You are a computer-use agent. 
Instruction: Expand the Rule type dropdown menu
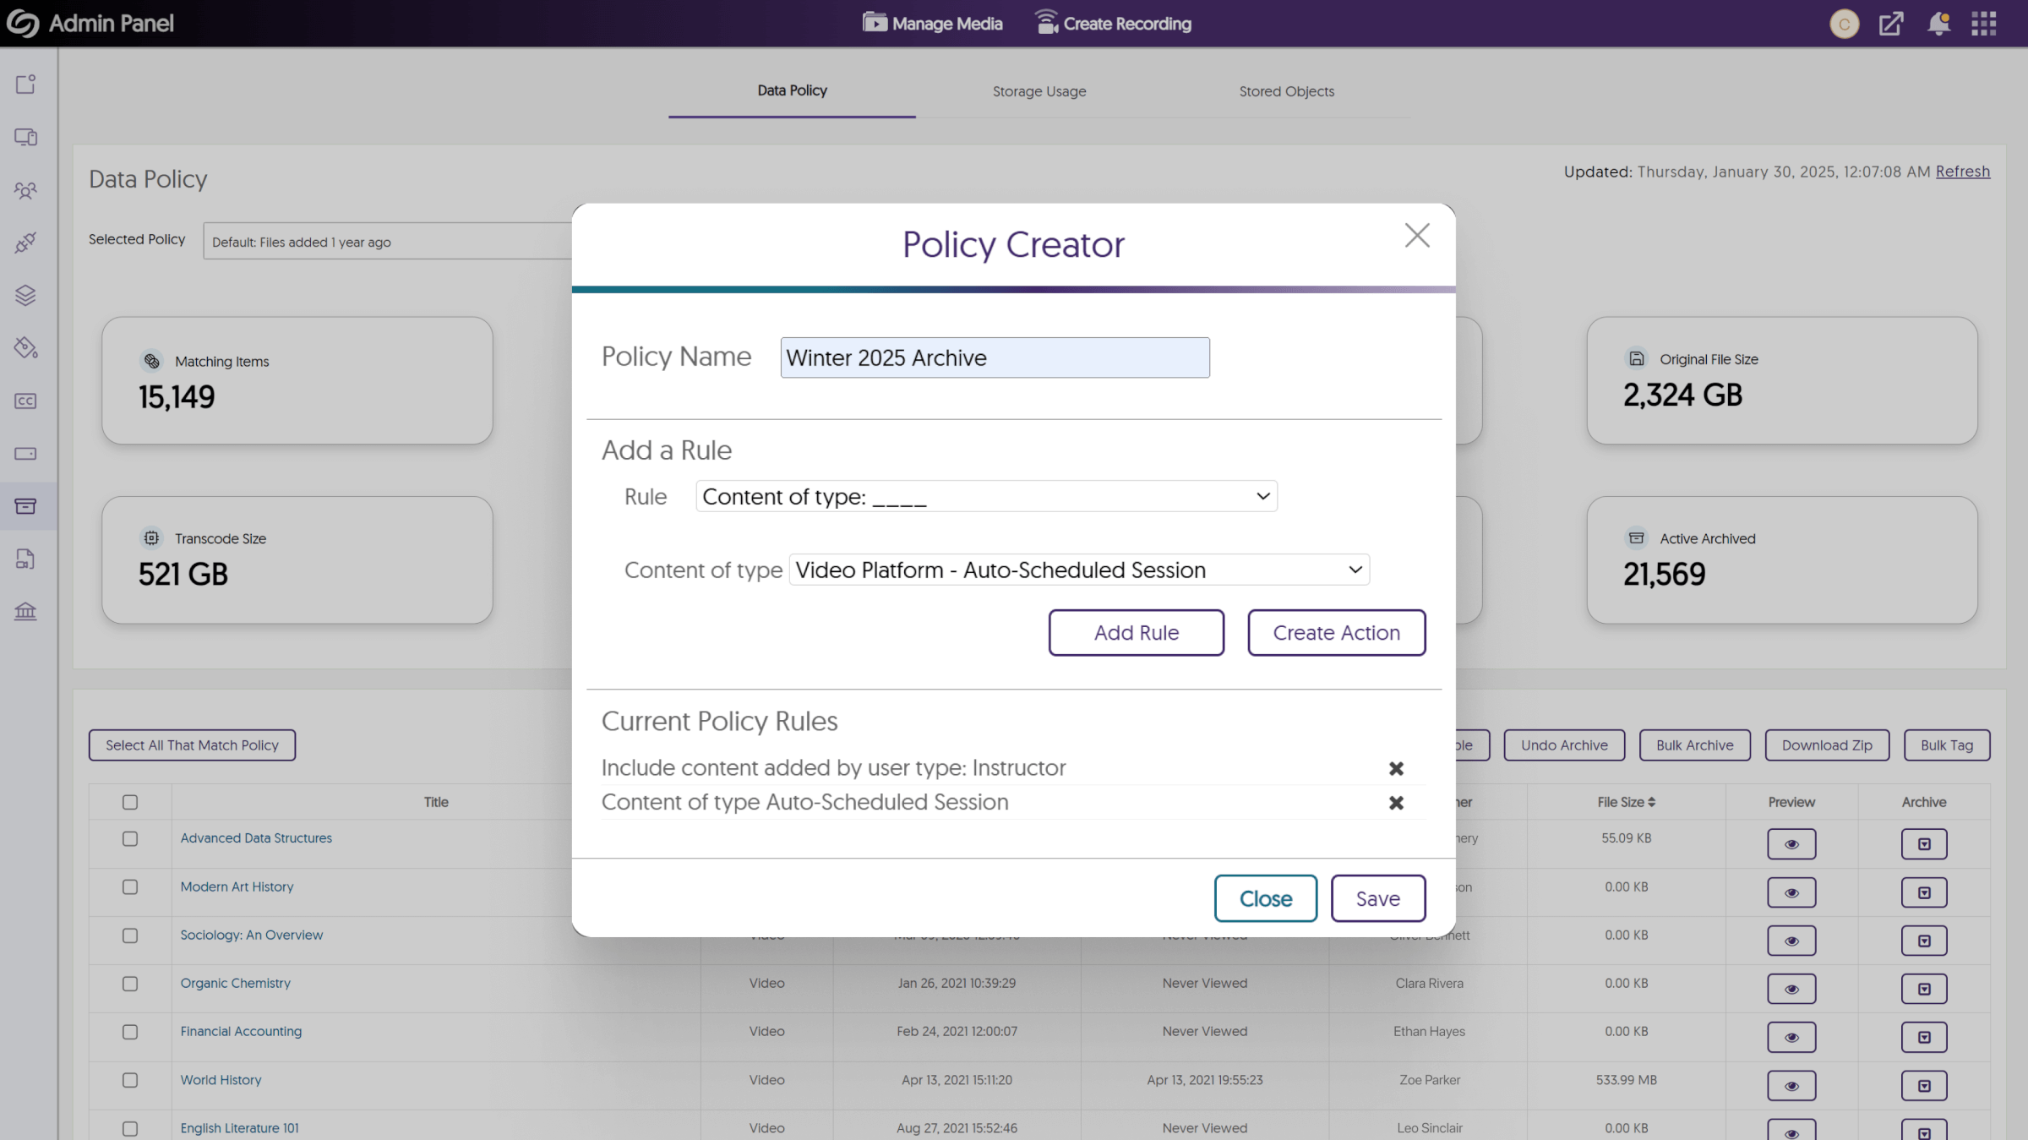click(x=984, y=494)
